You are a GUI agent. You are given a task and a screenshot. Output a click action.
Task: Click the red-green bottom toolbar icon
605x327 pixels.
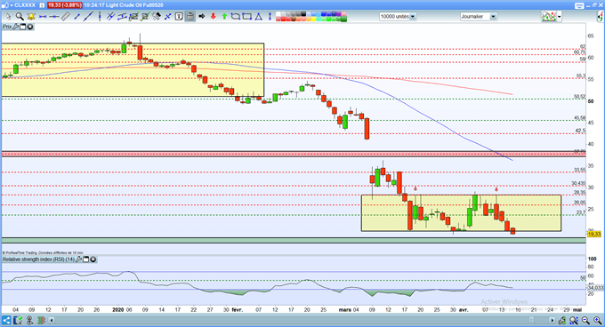click(41, 320)
